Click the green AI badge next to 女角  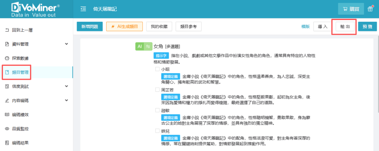pyautogui.click(x=140, y=47)
